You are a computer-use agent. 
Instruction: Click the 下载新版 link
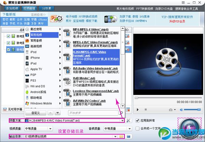coord(9,14)
